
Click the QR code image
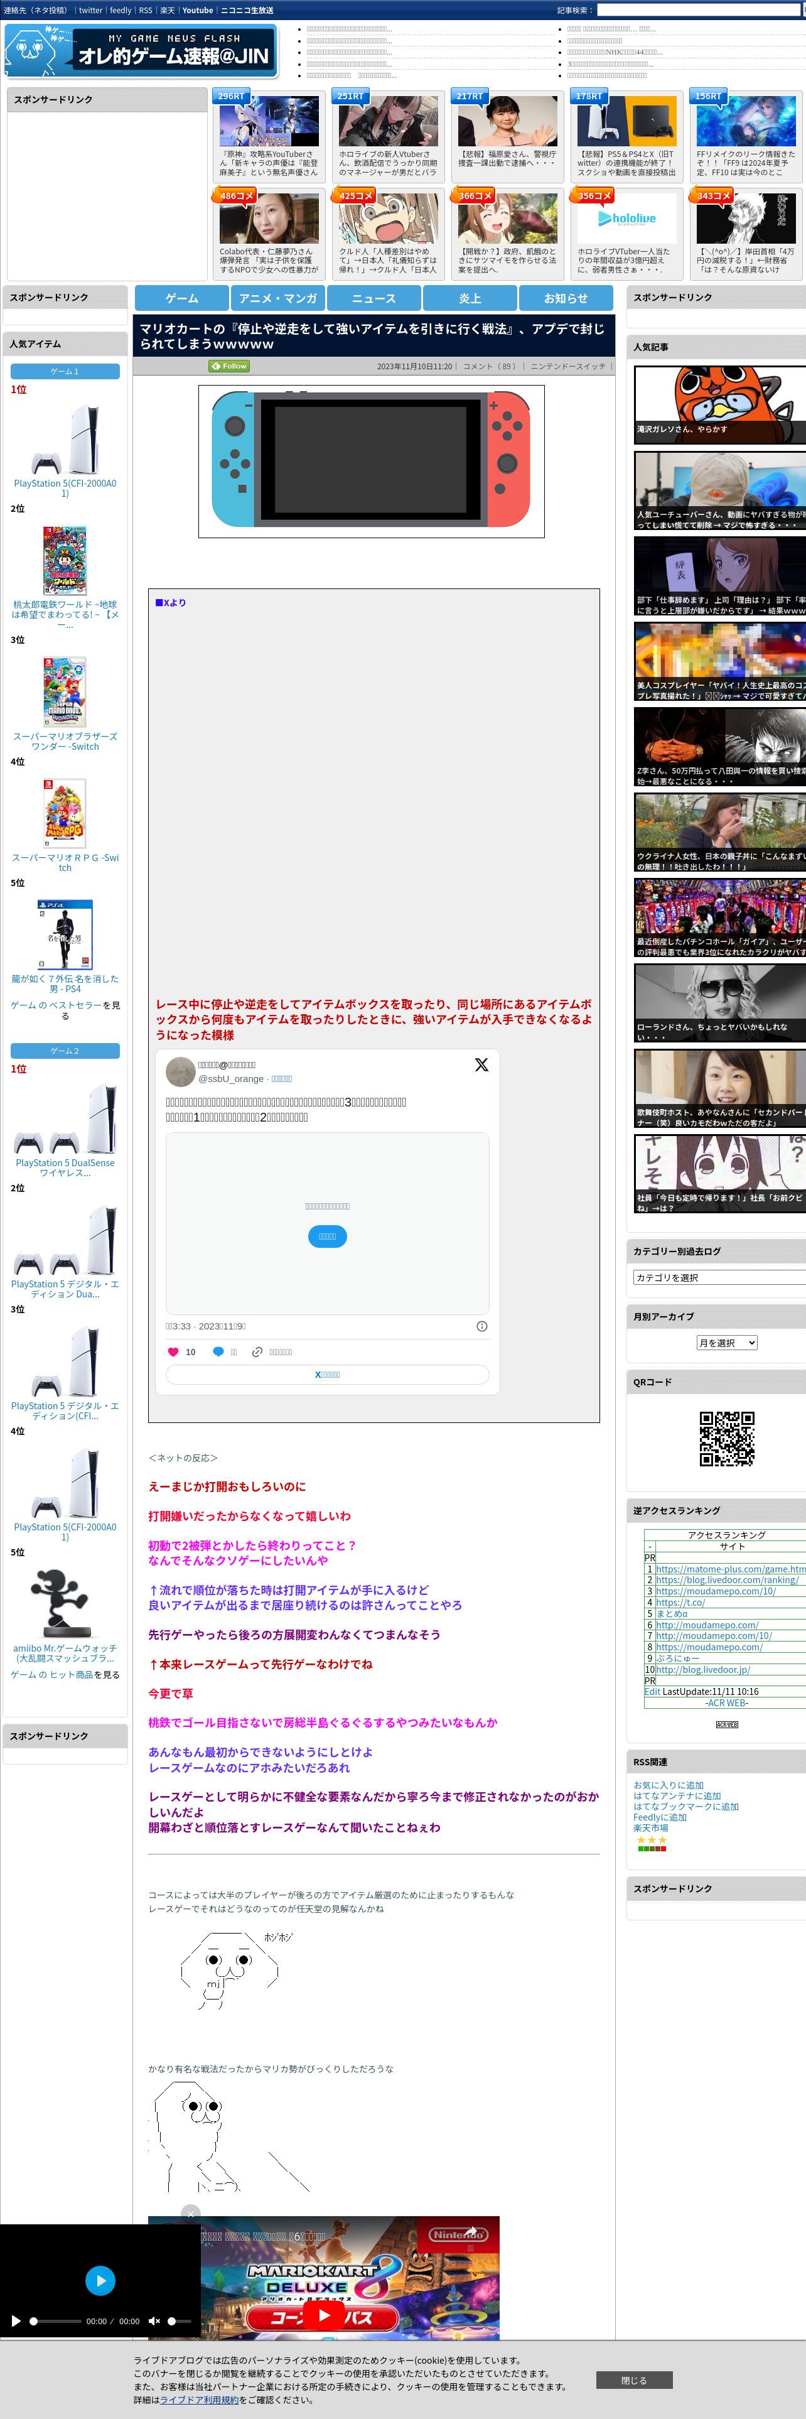click(726, 1437)
